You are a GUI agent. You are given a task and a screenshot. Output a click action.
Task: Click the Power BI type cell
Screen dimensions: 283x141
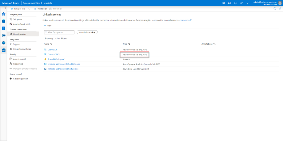pos(126,59)
